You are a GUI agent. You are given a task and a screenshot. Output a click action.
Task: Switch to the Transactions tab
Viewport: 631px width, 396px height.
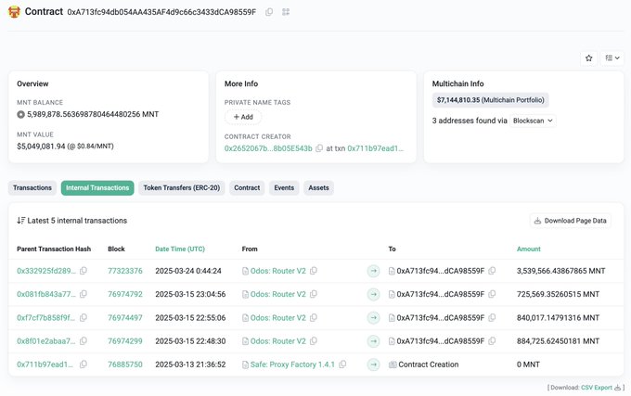coord(32,187)
